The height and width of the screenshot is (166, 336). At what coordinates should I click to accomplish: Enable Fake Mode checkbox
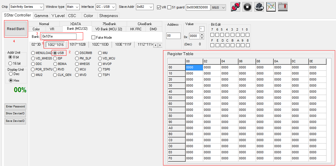click(x=93, y=37)
